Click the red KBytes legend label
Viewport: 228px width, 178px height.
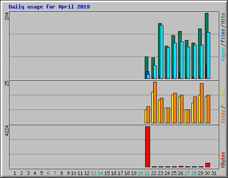coord(223,160)
